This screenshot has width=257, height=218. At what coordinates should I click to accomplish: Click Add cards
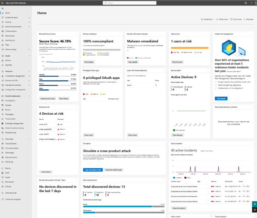[249, 19]
